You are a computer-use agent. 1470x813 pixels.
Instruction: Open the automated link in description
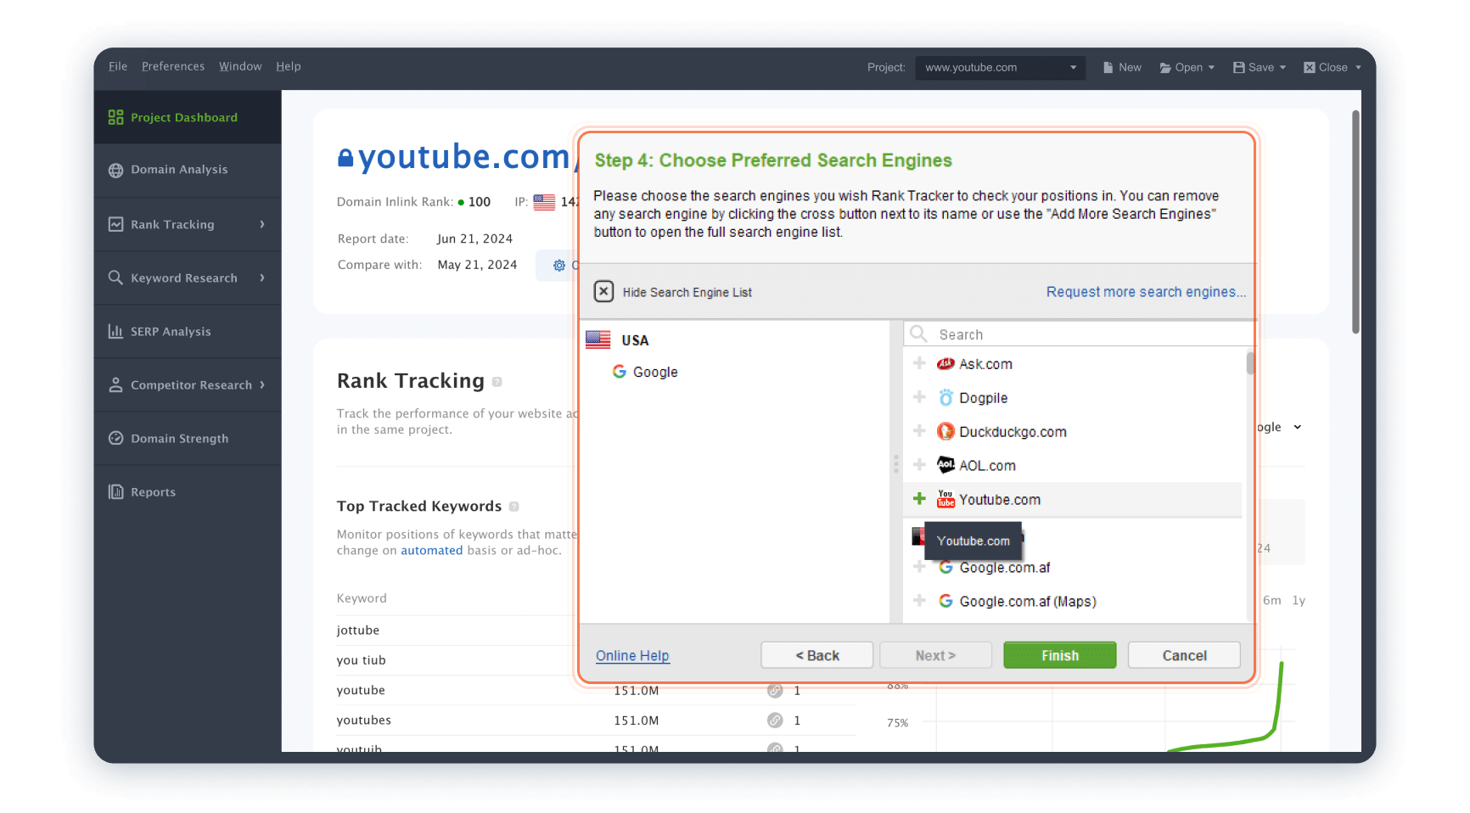(x=432, y=550)
